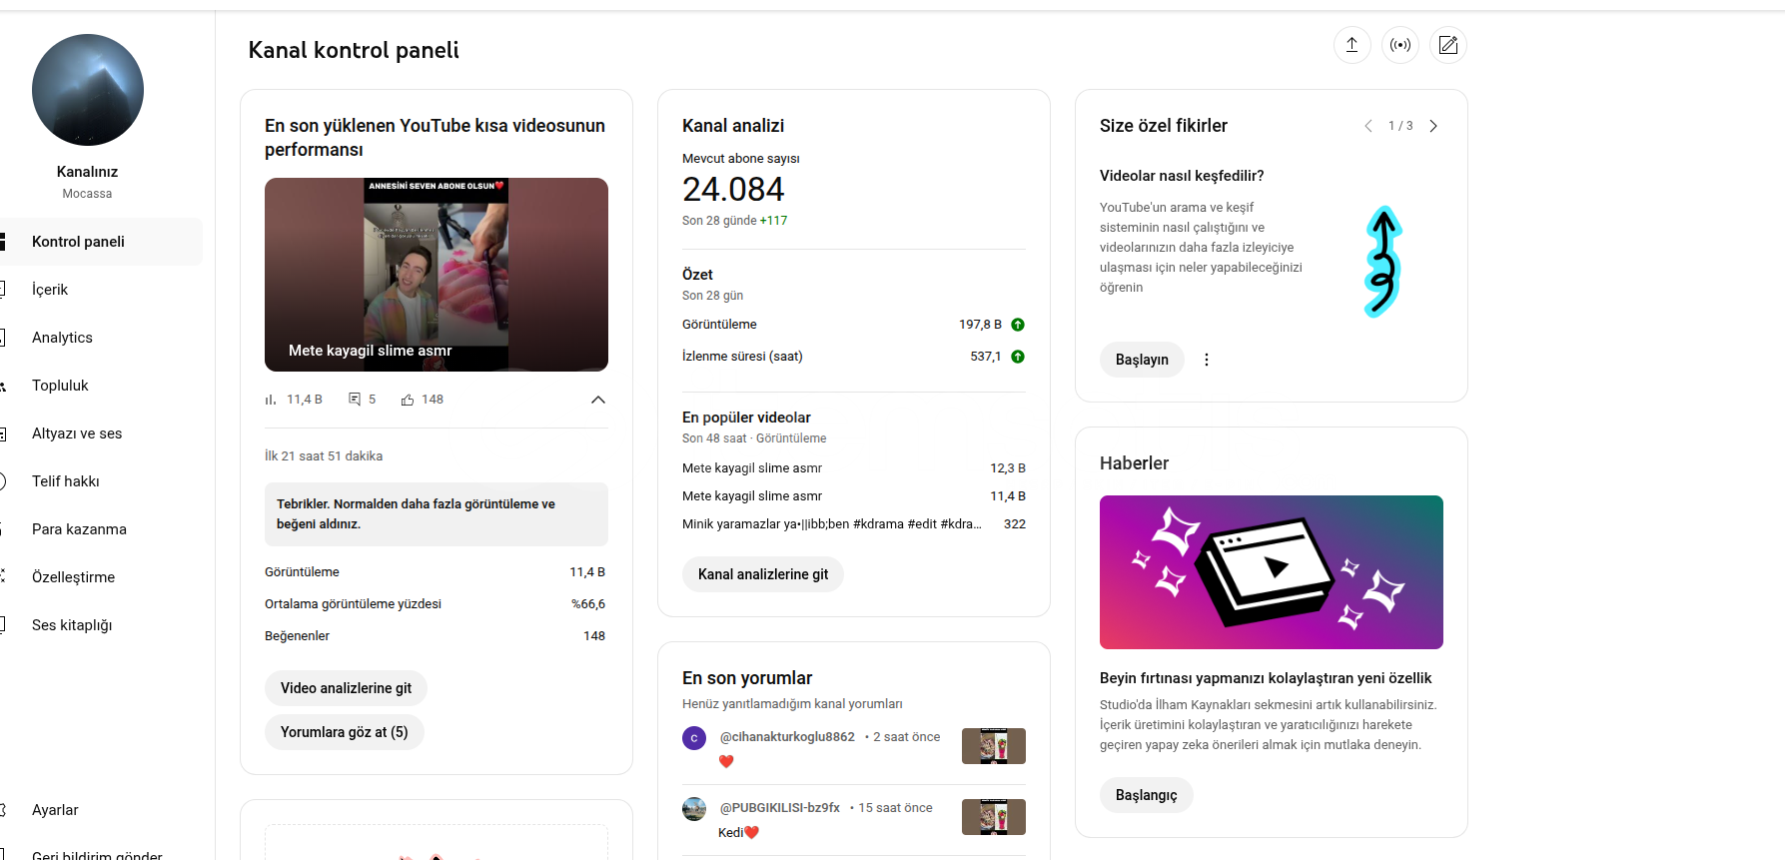Screen dimensions: 1785x860
Task: Click the thumbs-up likes icon showing 148
Action: 408,400
